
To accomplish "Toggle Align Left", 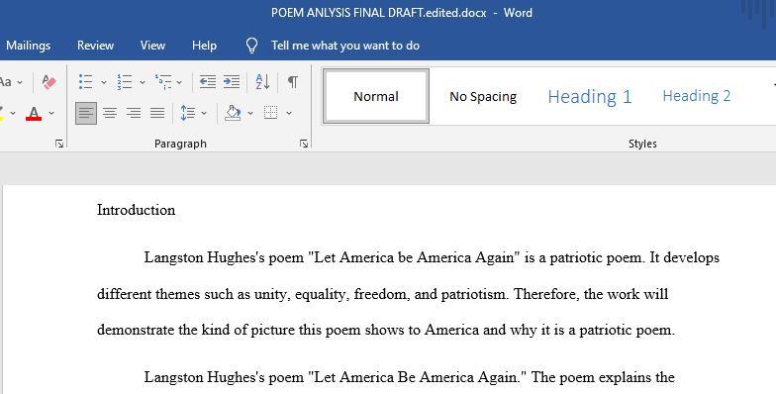I will [86, 113].
